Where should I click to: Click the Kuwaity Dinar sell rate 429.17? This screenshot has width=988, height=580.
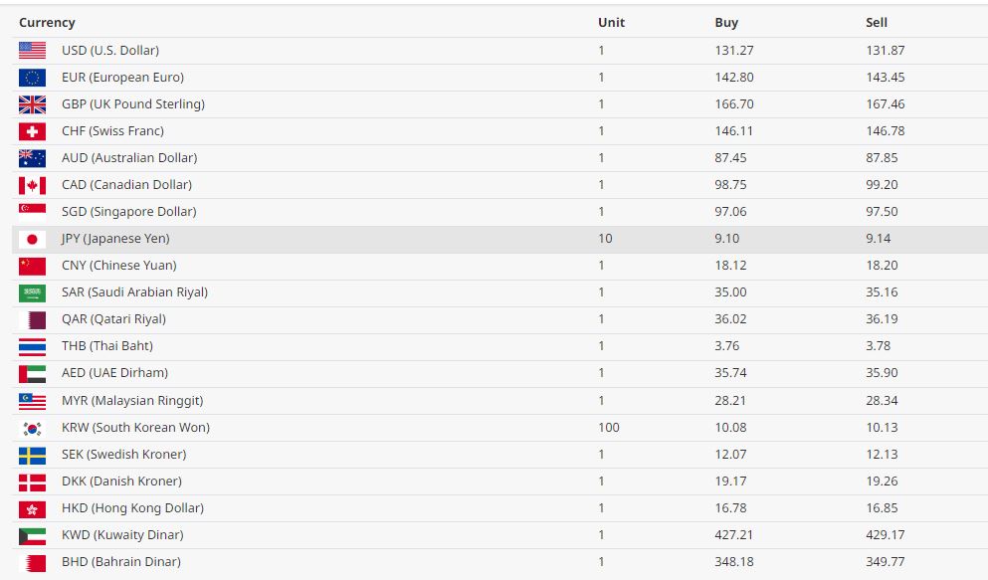click(x=886, y=535)
